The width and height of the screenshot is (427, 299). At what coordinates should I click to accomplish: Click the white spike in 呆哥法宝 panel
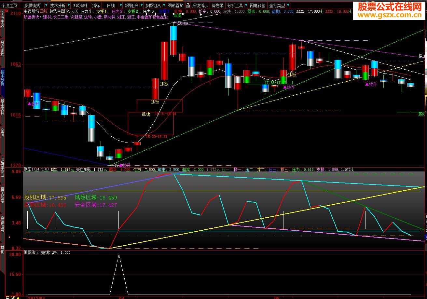coord(119,257)
